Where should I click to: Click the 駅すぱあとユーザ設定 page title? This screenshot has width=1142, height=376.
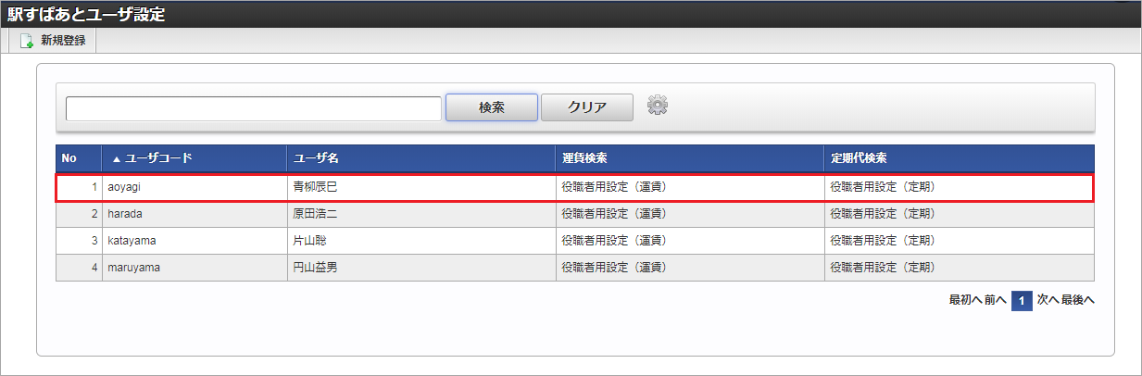(87, 14)
